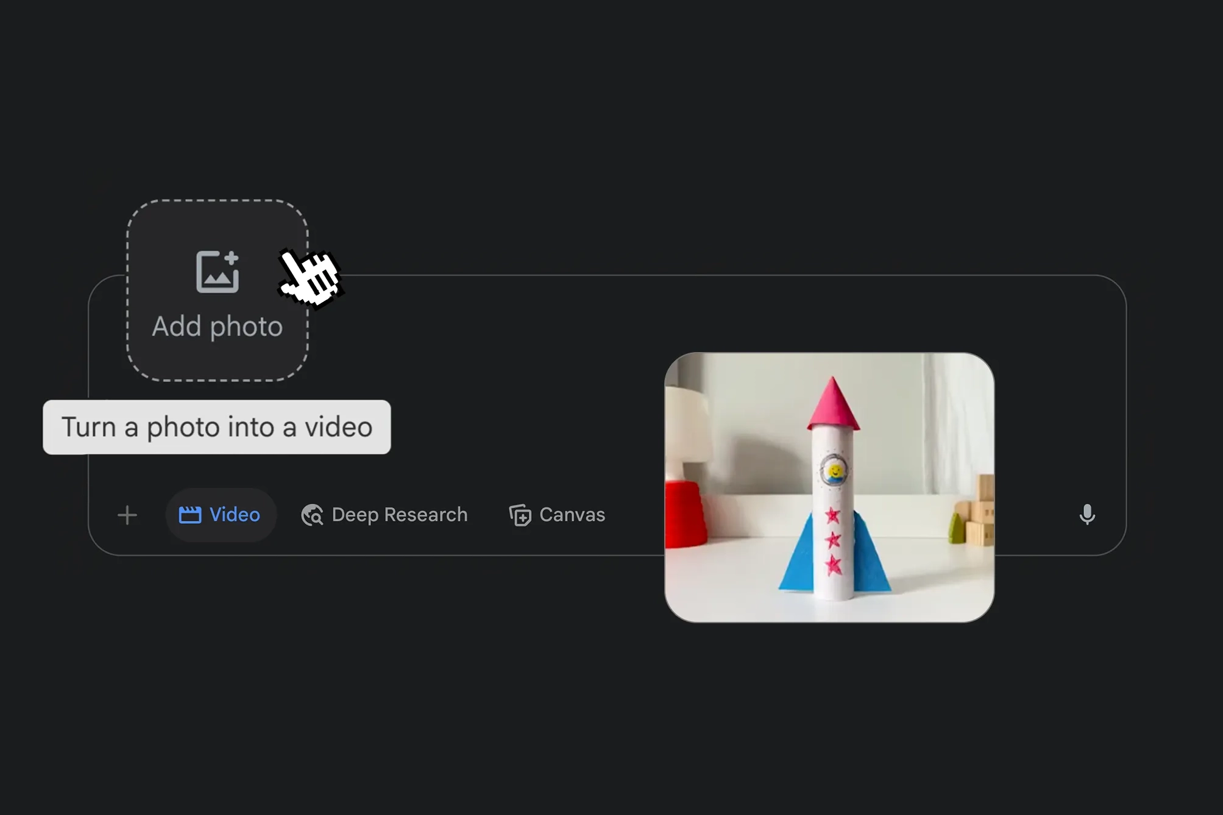This screenshot has height=815, width=1223.
Task: Open the paper rocket photo thumbnail
Action: point(829,487)
